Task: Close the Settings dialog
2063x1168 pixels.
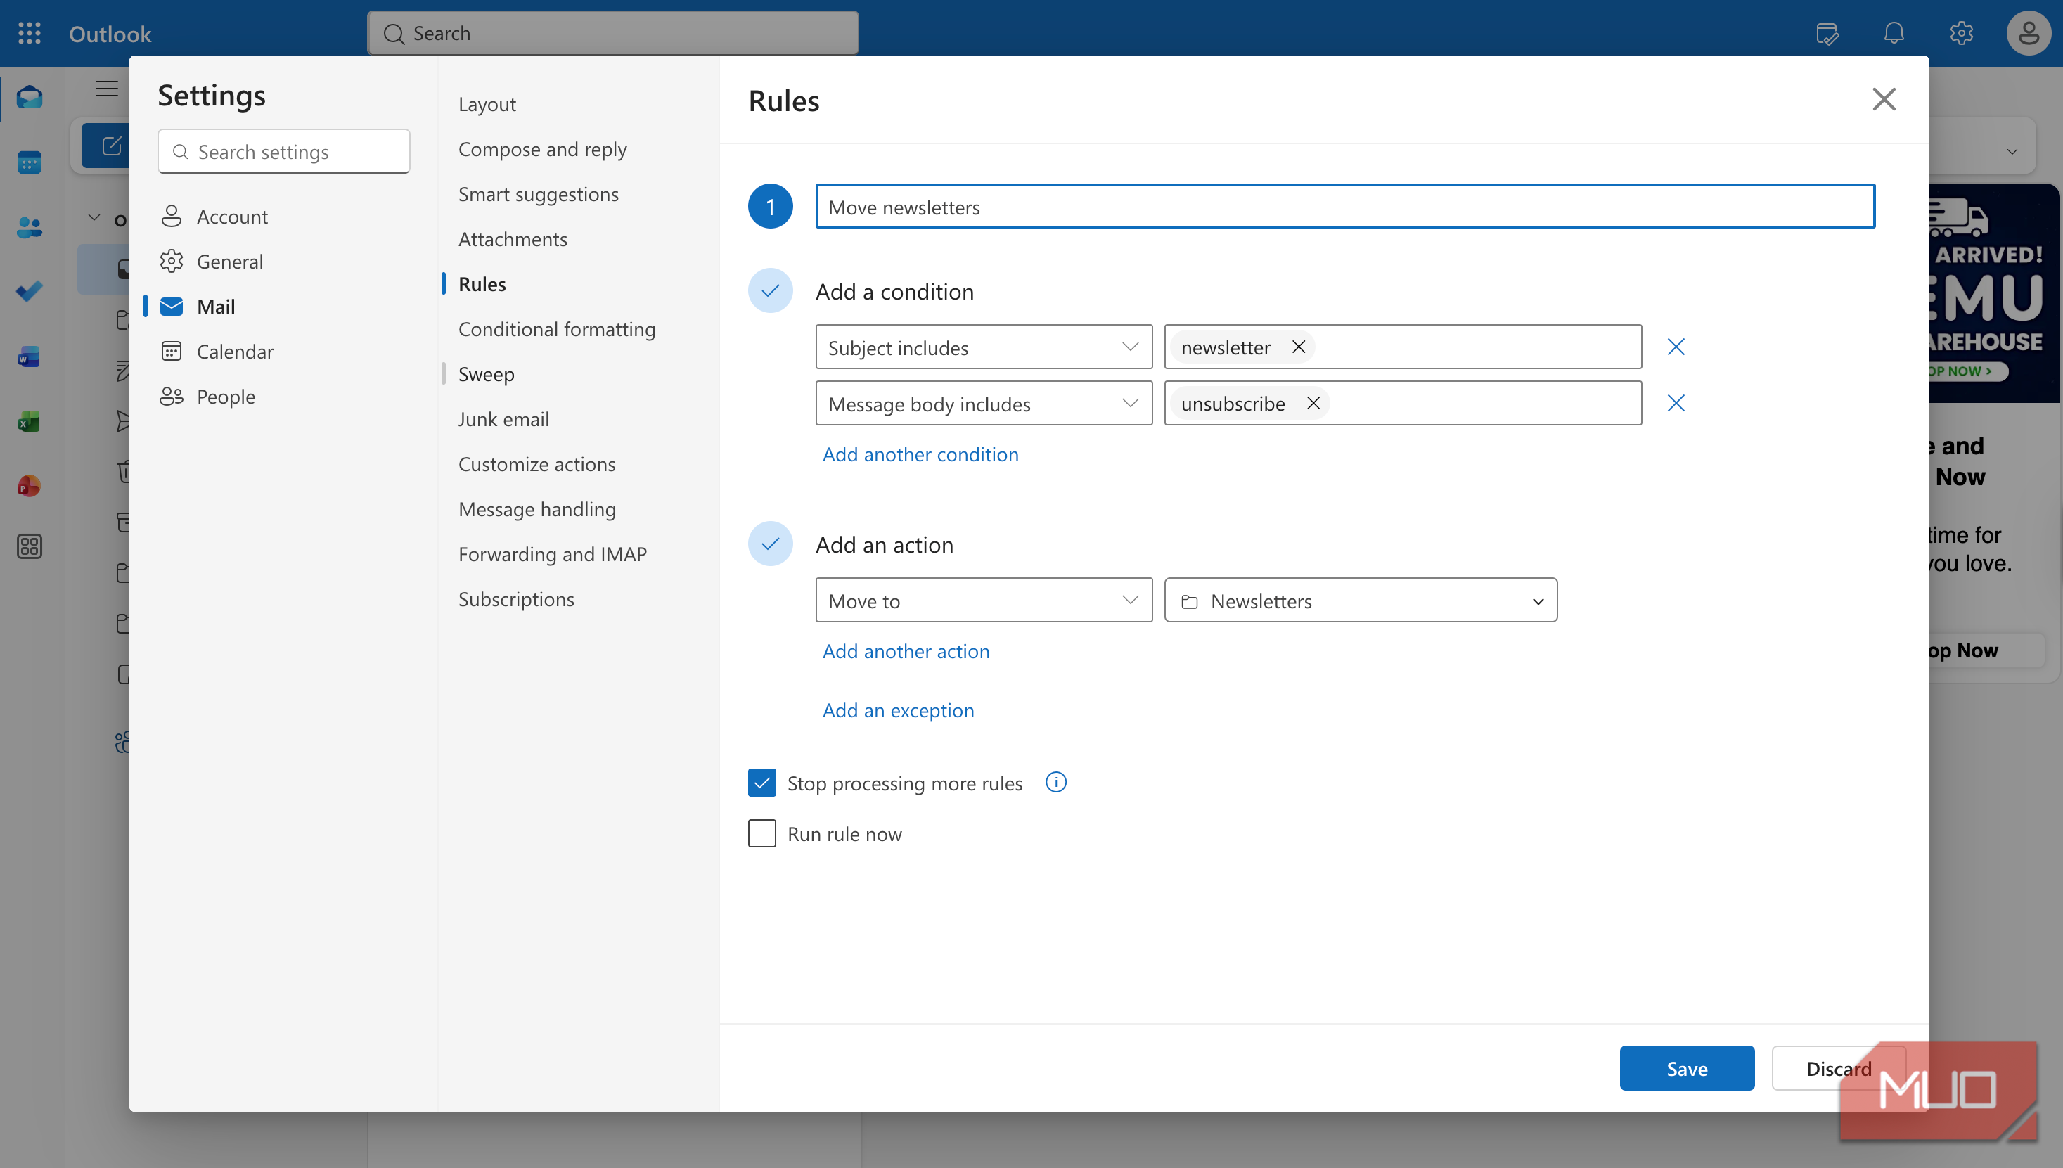Action: click(1883, 99)
